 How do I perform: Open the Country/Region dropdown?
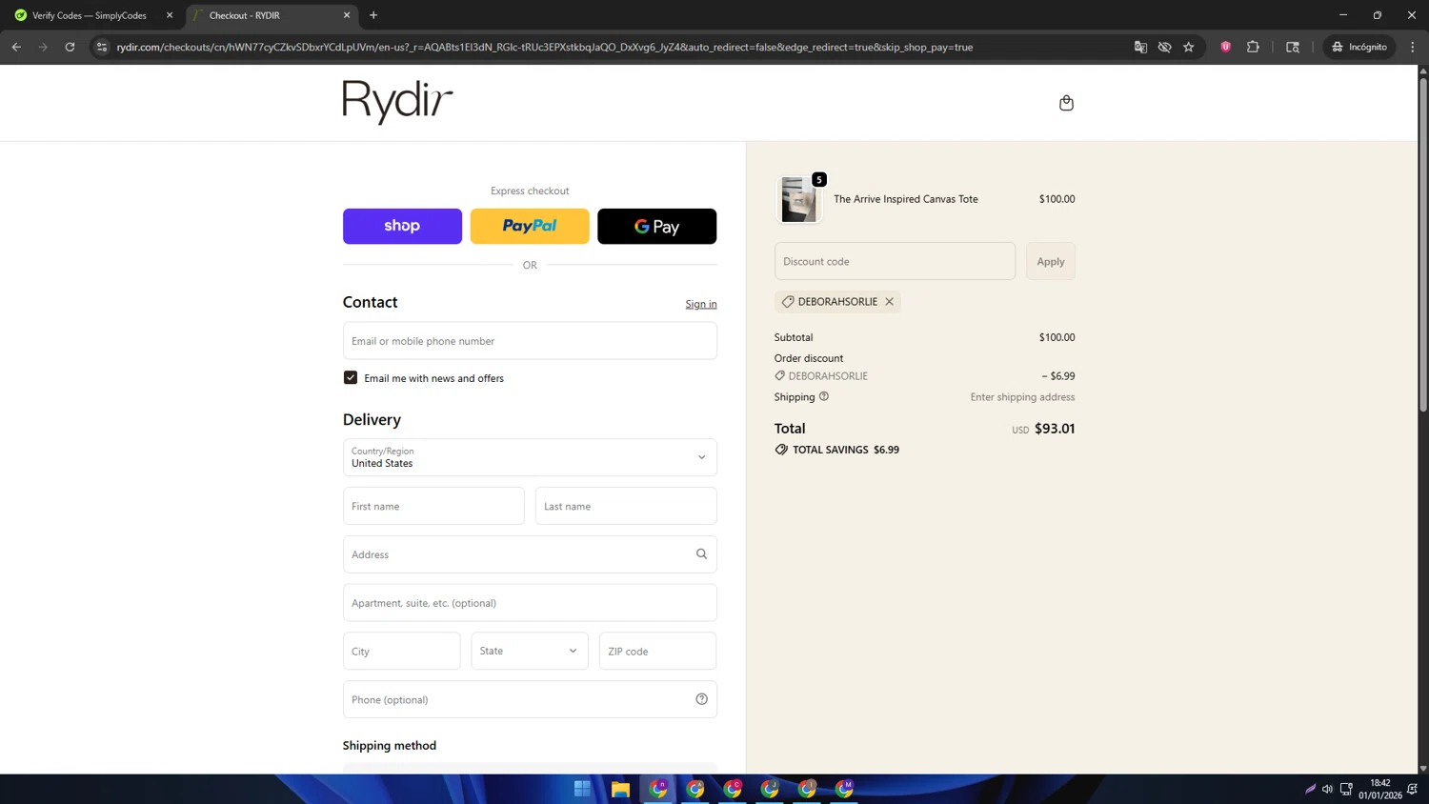coord(530,457)
